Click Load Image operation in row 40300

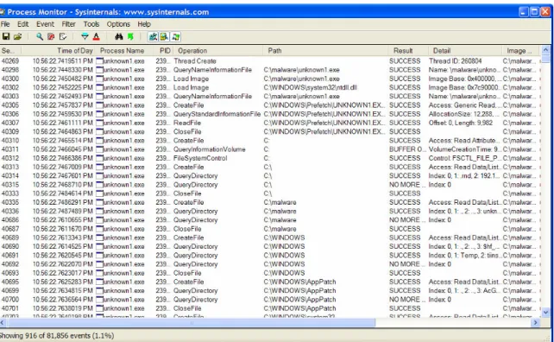(191, 79)
